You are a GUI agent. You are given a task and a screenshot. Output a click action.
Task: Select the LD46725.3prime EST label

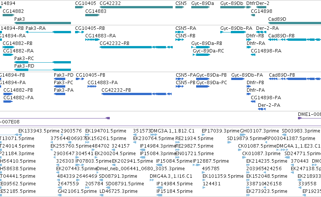(x=118, y=191)
